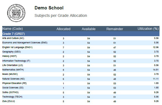Click the school crest logo
The height and width of the screenshot is (105, 162).
point(16,13)
